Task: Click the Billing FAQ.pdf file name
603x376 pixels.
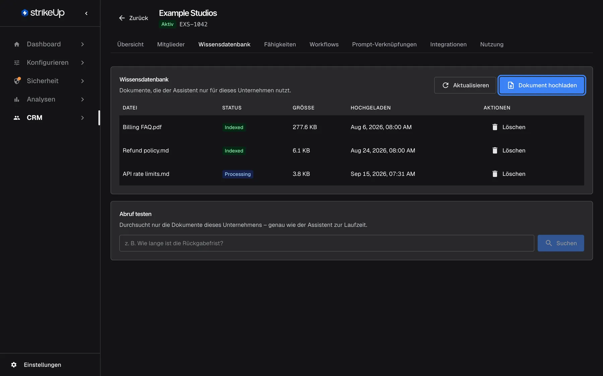Action: [x=142, y=127]
